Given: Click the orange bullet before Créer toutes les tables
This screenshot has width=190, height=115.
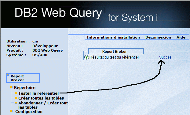Looking at the screenshot, I should [16, 98].
